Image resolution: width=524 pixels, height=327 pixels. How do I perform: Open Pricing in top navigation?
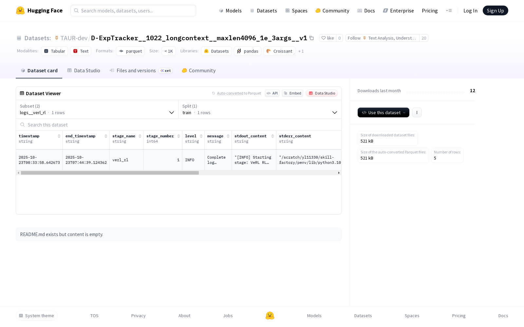point(430,10)
